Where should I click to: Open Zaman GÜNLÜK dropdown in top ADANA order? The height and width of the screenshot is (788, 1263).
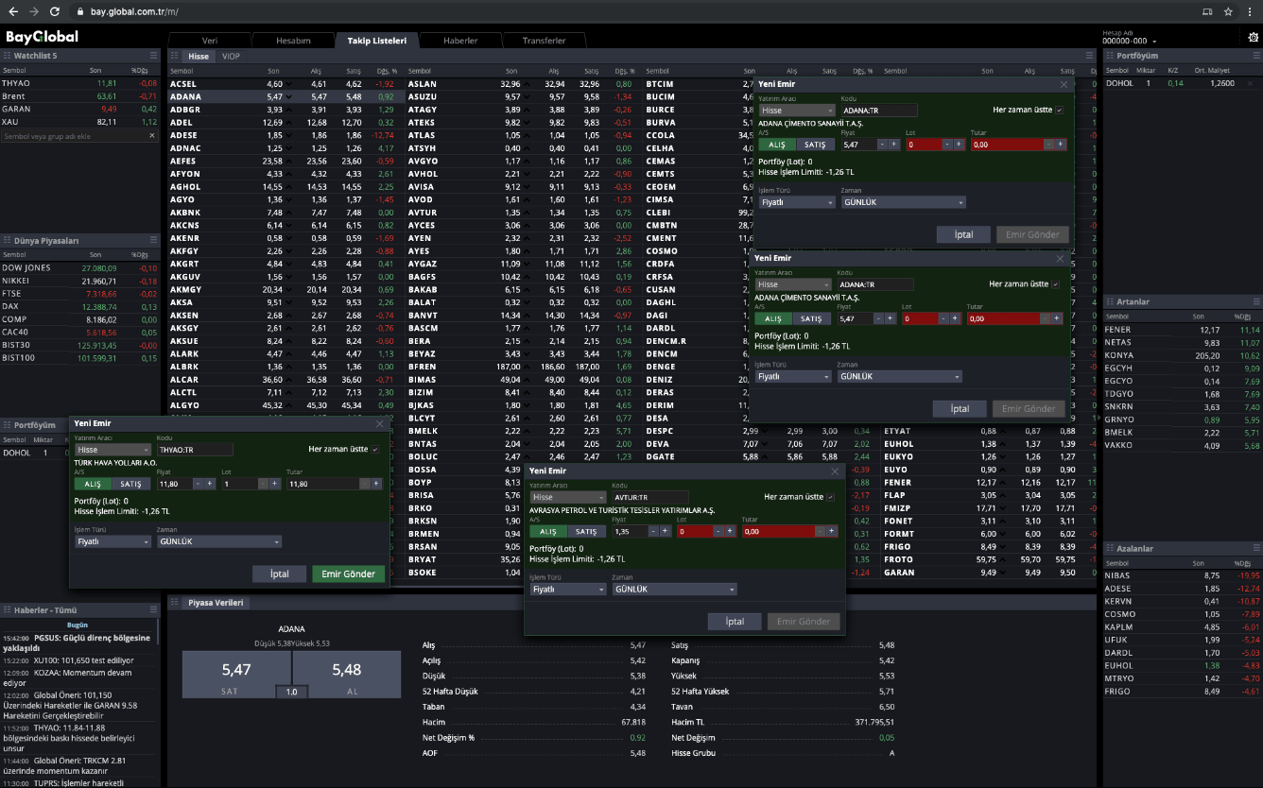[x=904, y=202]
